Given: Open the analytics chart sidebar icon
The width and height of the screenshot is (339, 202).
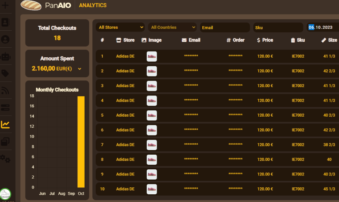Looking at the screenshot, I should point(5,125).
